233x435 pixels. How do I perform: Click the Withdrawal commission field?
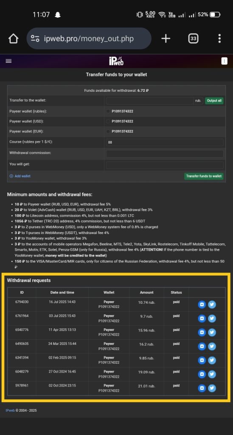pyautogui.click(x=165, y=154)
